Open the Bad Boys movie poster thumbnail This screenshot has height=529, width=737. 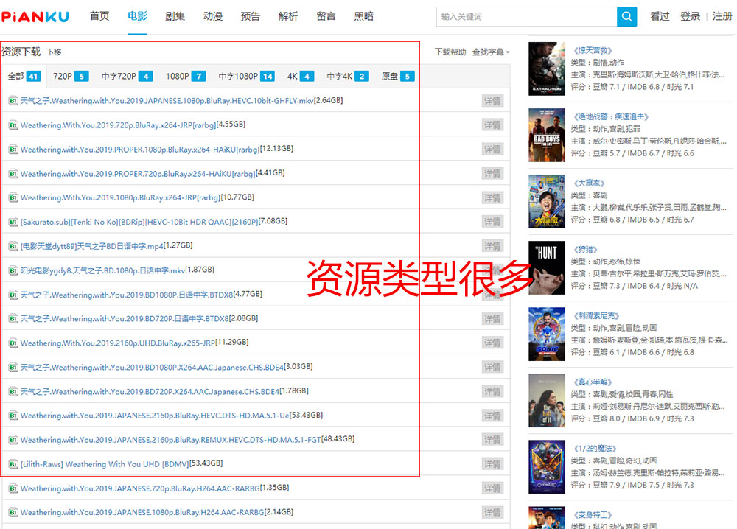[x=547, y=136]
